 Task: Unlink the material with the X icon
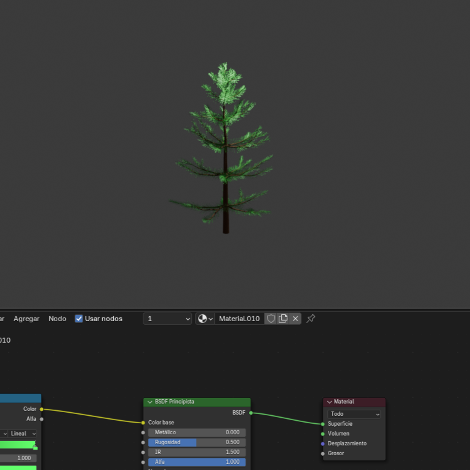[295, 319]
